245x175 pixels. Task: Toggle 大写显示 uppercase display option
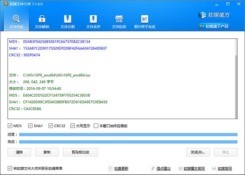(73, 126)
